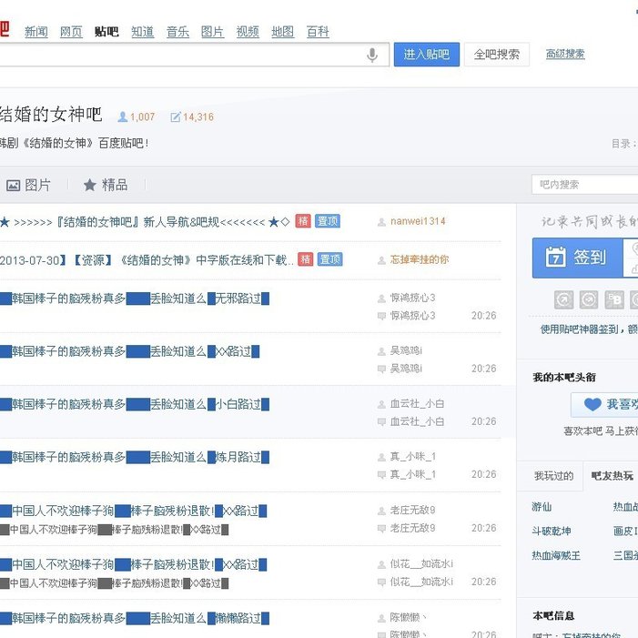Open the 新闻 navigation link

tap(36, 31)
